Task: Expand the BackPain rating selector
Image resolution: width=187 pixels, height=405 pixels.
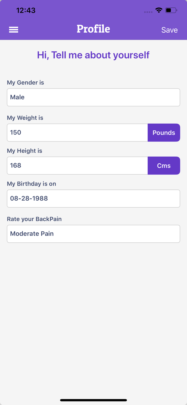Action: click(x=93, y=234)
